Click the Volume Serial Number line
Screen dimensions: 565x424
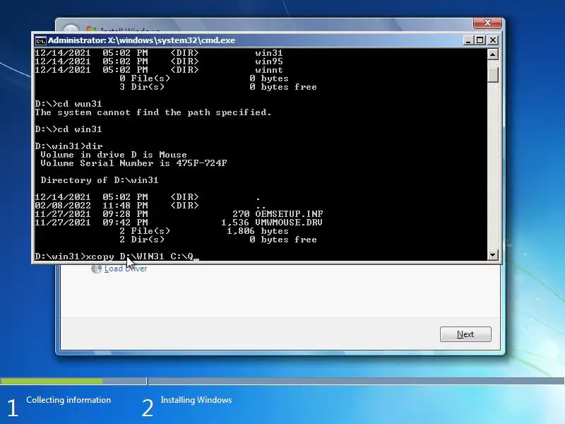[133, 163]
